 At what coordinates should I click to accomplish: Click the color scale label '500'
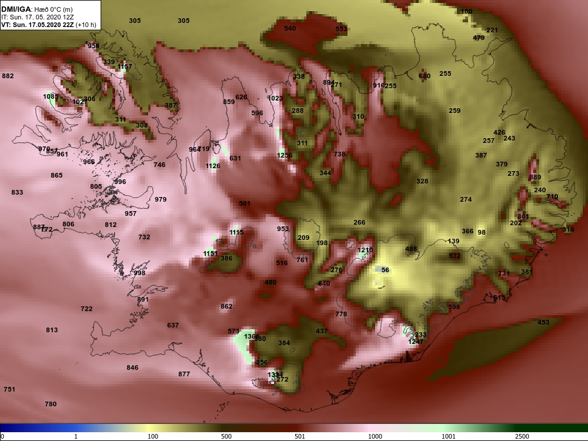(226, 436)
